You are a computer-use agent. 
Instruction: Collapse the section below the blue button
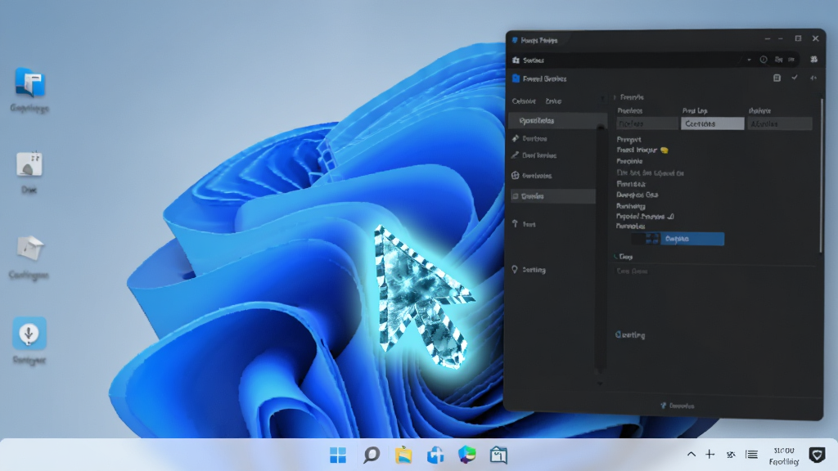tap(624, 257)
